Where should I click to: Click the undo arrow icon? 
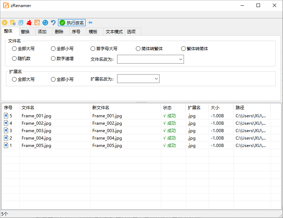[x=53, y=23]
